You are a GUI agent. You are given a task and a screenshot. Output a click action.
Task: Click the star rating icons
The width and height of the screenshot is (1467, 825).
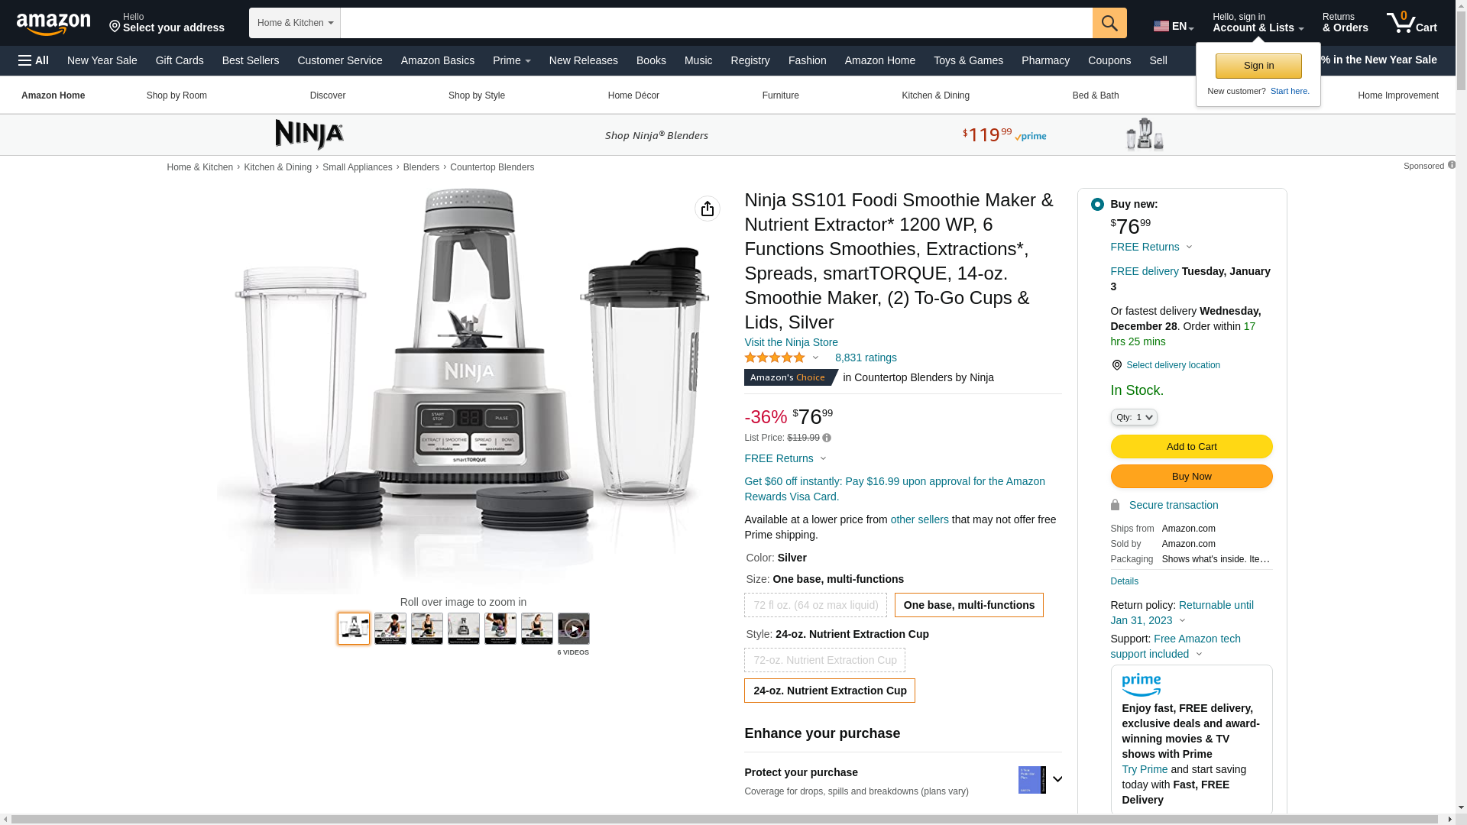(x=775, y=357)
